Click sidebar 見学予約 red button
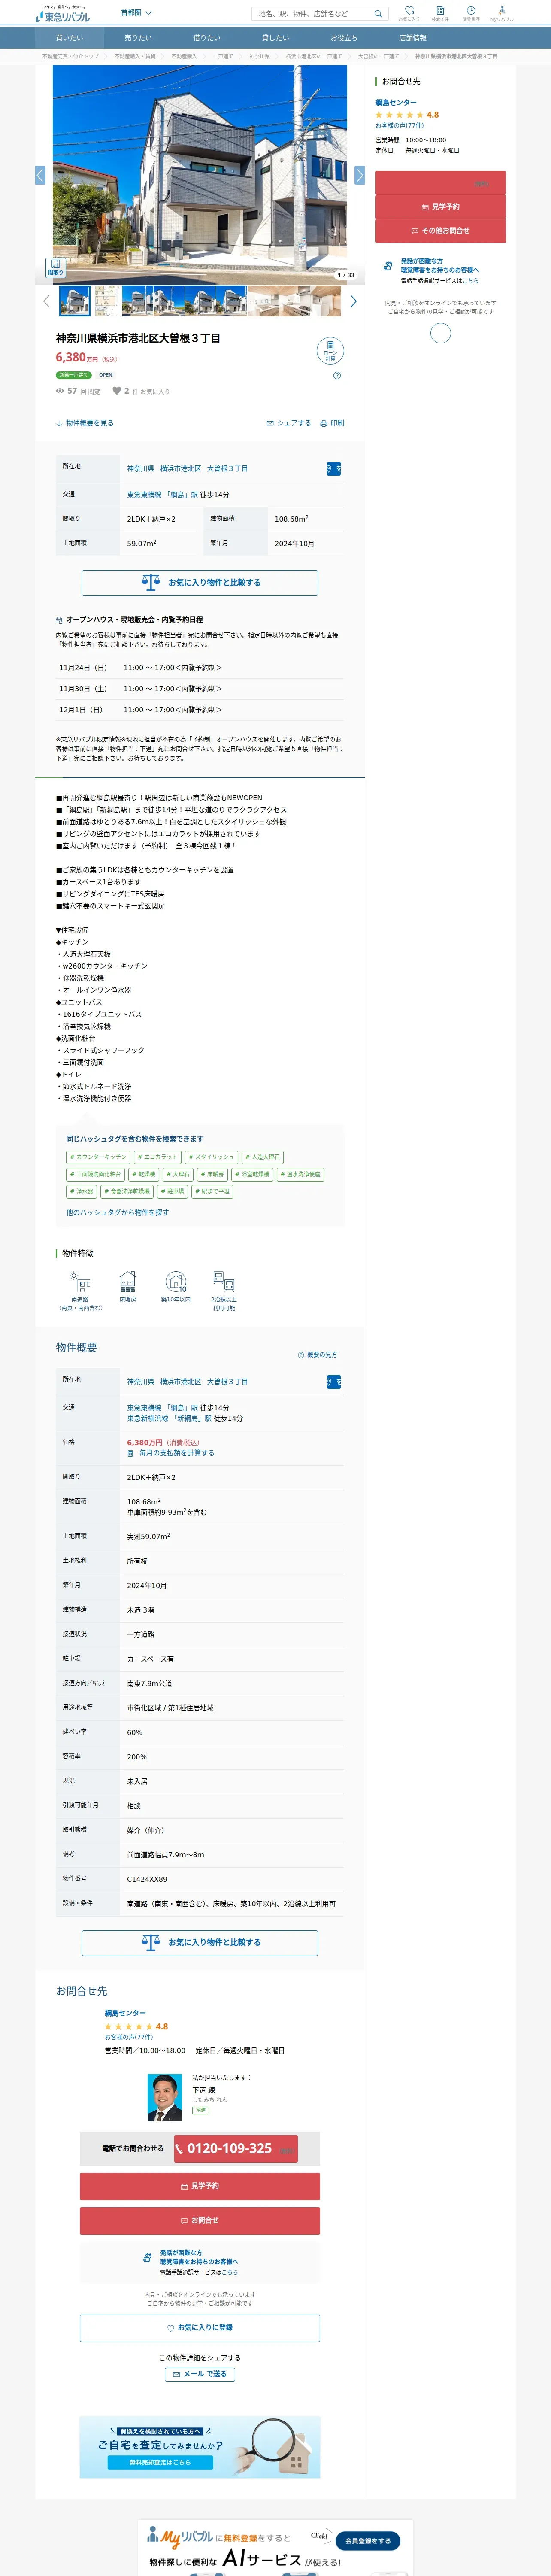551x2576 pixels. 440,206
